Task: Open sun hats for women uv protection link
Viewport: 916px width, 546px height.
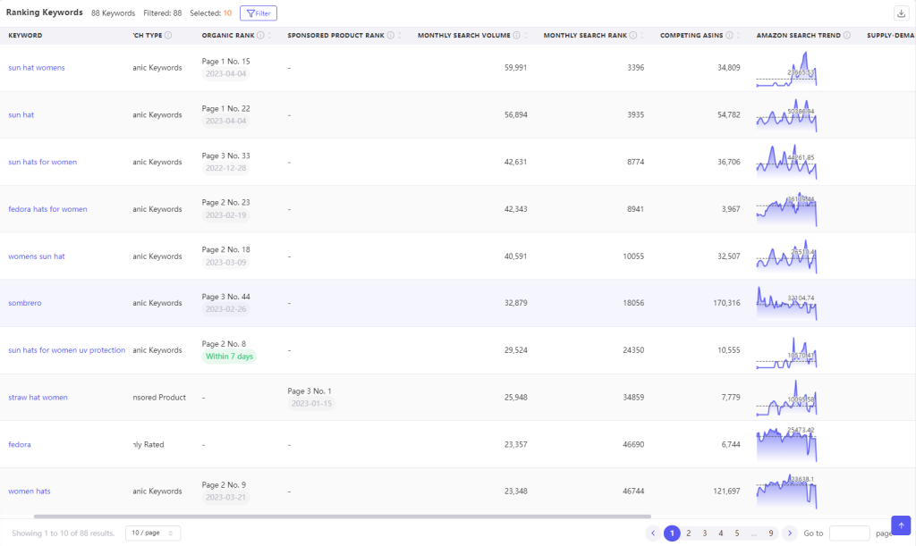Action: (66, 350)
